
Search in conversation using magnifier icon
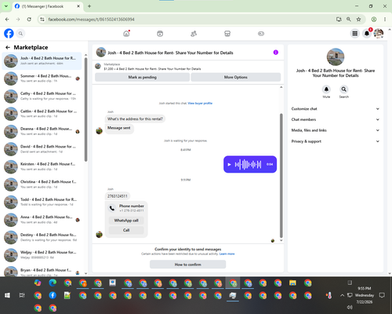pos(344,89)
